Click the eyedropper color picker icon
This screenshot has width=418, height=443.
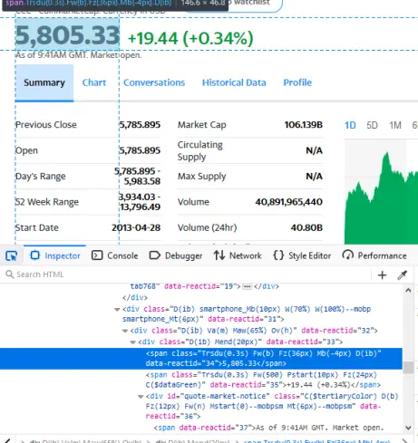click(403, 274)
